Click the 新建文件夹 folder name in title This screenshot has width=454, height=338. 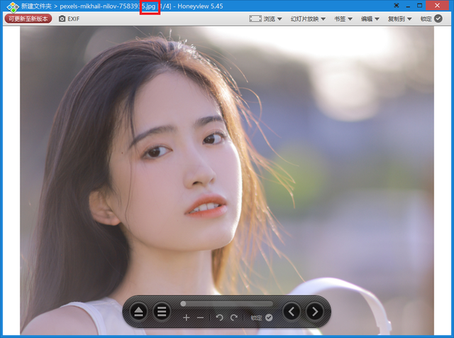coord(36,6)
